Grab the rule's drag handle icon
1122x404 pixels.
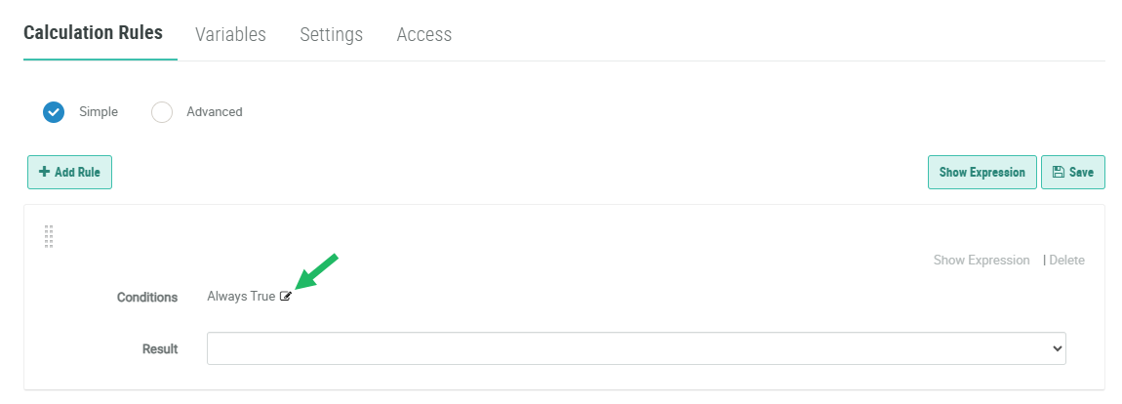tap(49, 237)
